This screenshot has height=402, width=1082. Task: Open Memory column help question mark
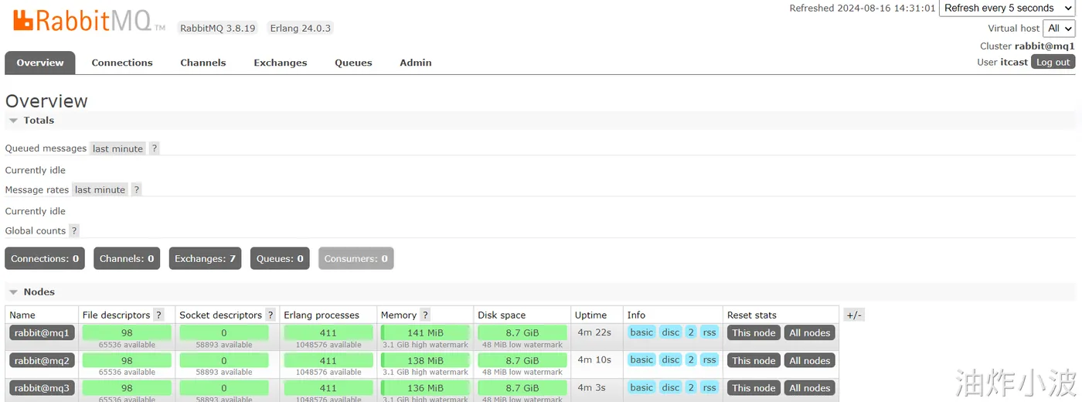coord(425,315)
